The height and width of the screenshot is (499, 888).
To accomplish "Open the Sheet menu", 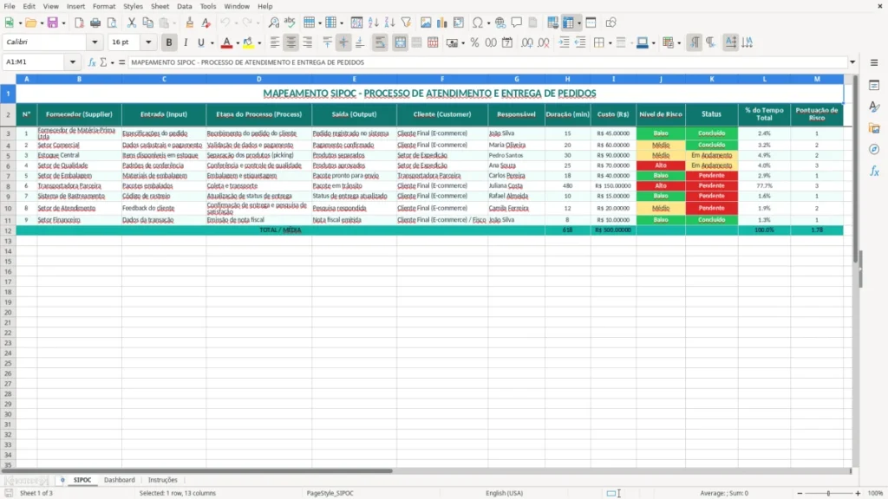I will click(x=160, y=6).
